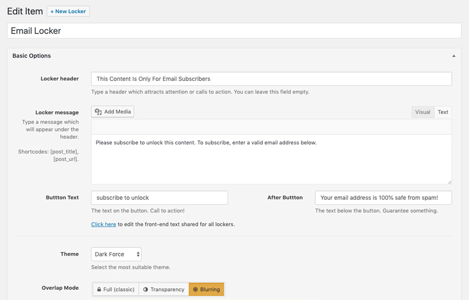Click the resize handle of message editor

[x=450, y=182]
